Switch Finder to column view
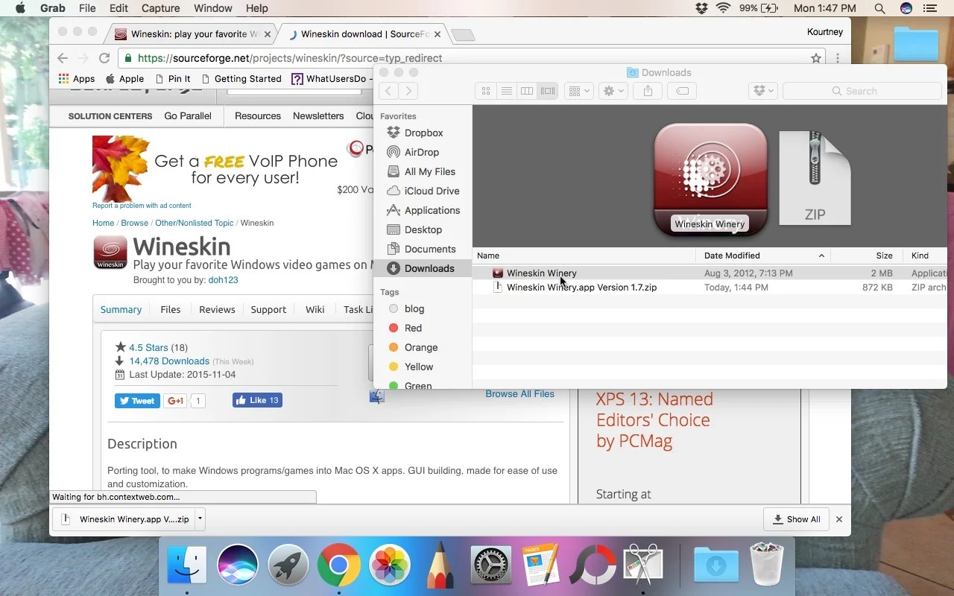The width and height of the screenshot is (954, 596). 527,90
